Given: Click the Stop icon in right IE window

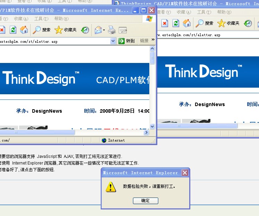Looking at the screenshot, I should coord(165,23).
